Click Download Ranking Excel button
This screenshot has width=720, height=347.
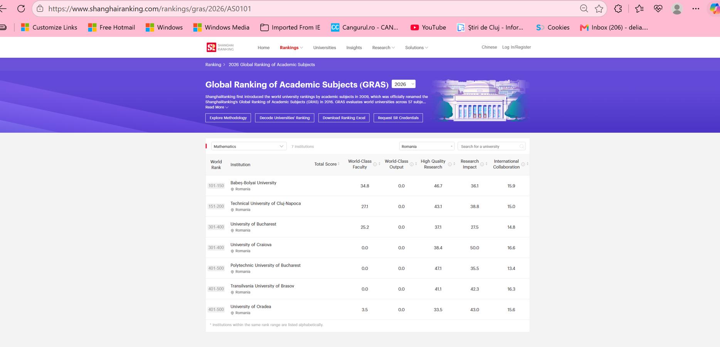click(344, 118)
